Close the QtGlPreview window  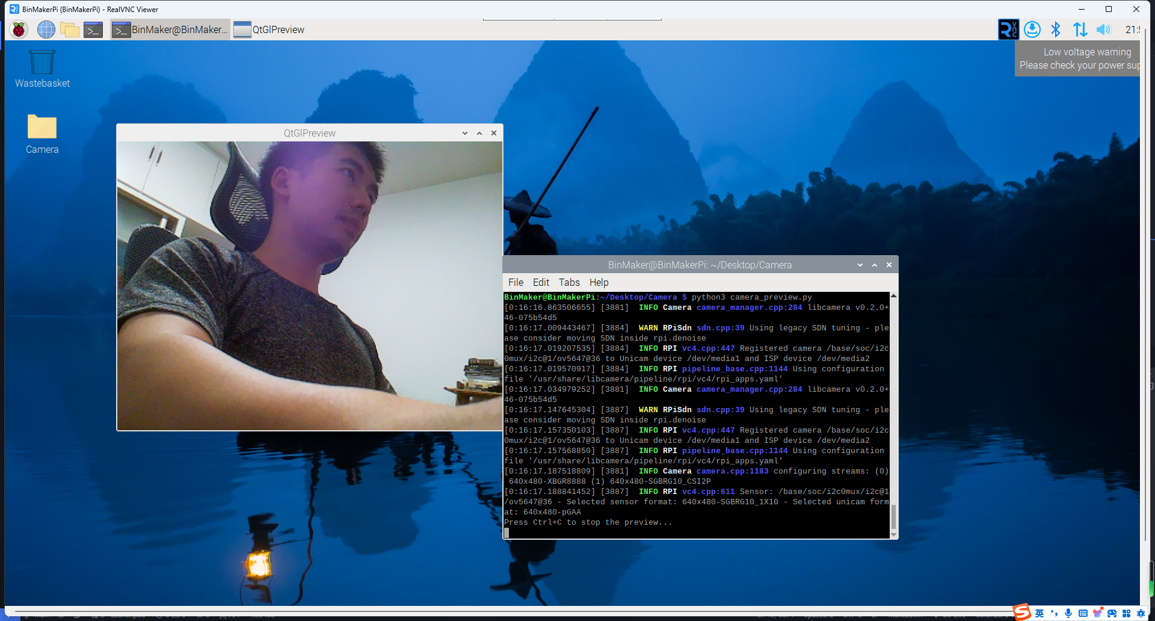(x=494, y=133)
